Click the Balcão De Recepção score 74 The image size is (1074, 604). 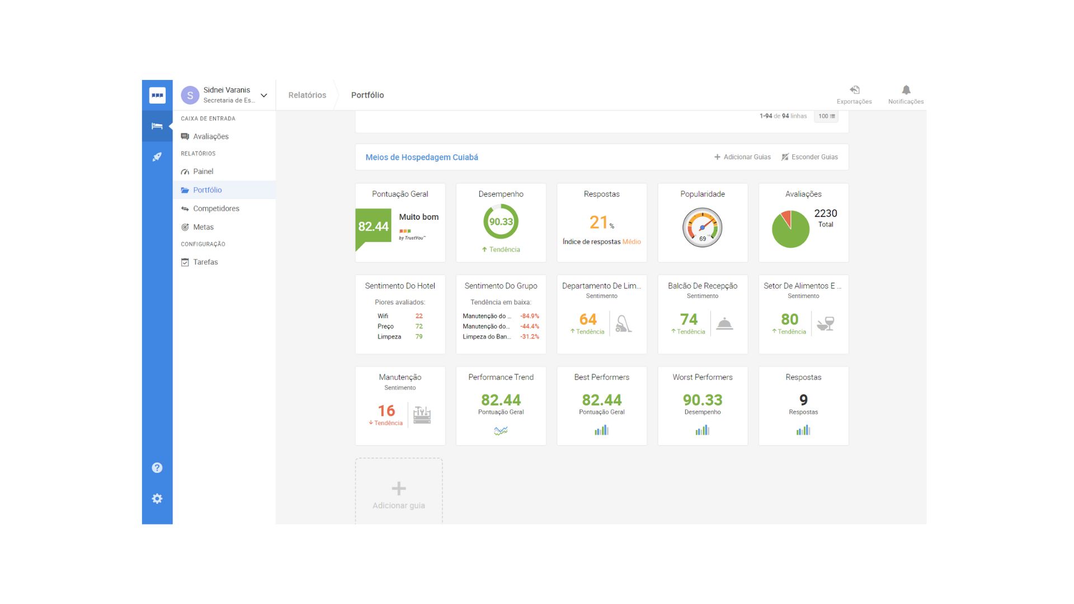tap(689, 319)
